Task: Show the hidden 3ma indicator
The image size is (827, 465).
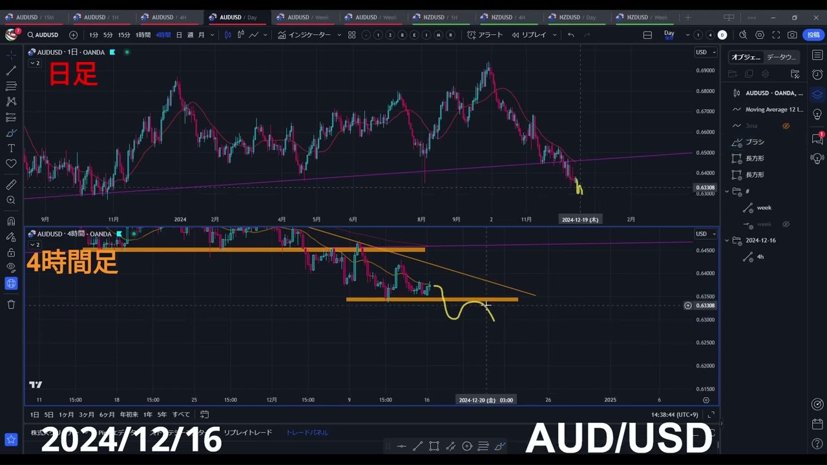Action: 786,126
